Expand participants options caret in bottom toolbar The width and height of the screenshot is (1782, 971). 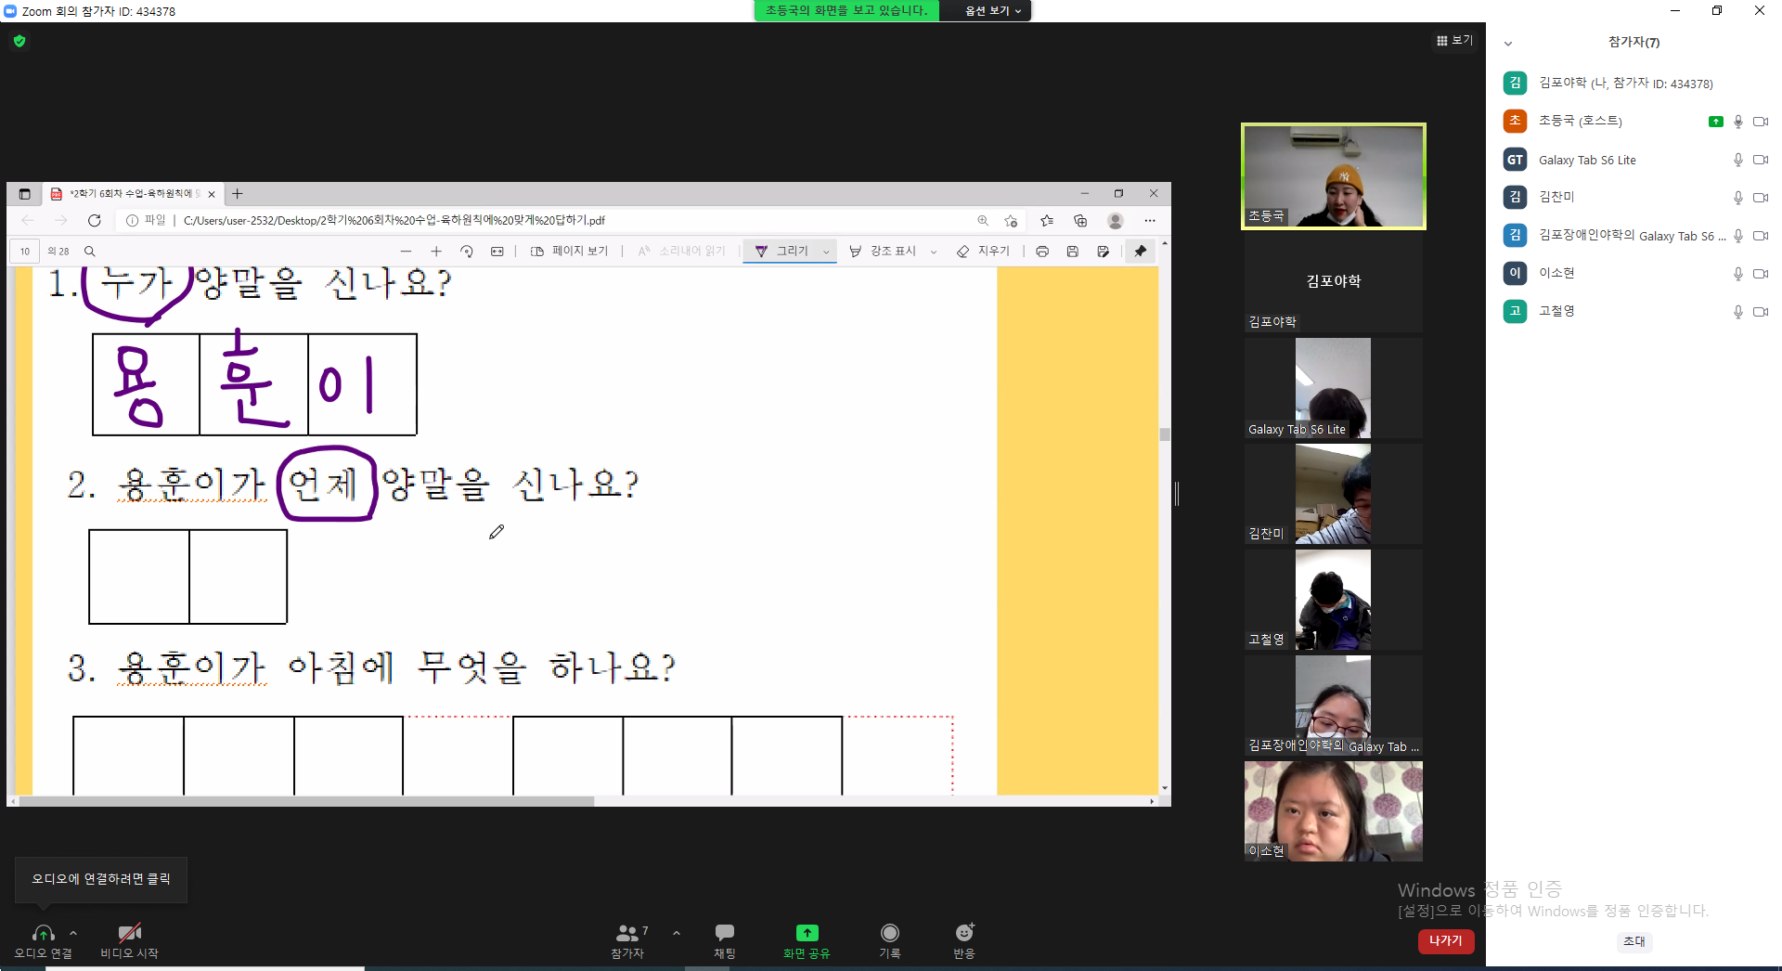pyautogui.click(x=677, y=933)
